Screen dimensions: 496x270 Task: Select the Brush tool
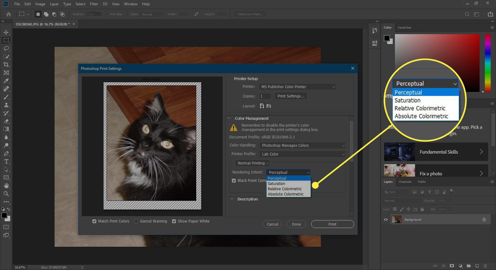[x=6, y=97]
